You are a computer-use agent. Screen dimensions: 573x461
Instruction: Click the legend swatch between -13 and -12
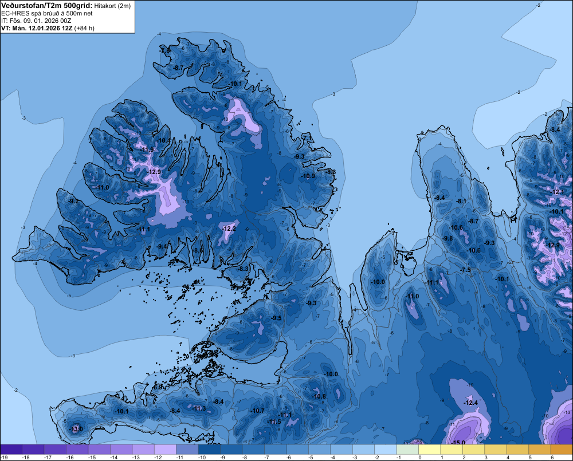coord(143,450)
